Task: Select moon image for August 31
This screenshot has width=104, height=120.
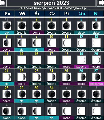Action: (52, 94)
